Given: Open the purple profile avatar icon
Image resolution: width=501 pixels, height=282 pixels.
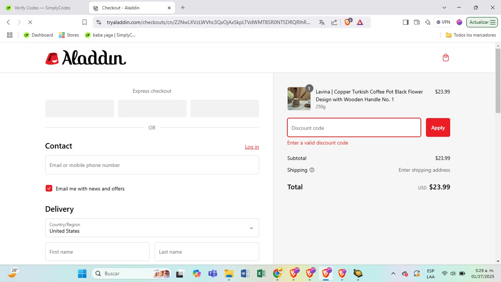Looking at the screenshot, I should [459, 22].
